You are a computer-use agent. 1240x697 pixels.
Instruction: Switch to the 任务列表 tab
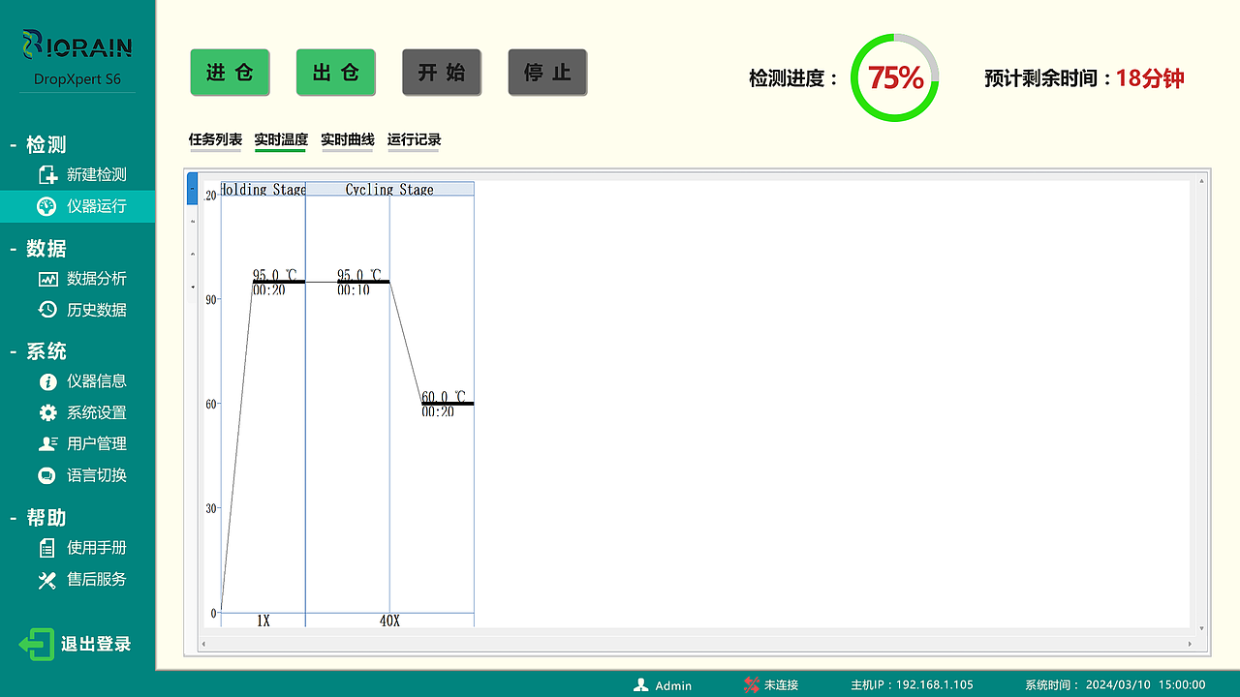pos(214,140)
